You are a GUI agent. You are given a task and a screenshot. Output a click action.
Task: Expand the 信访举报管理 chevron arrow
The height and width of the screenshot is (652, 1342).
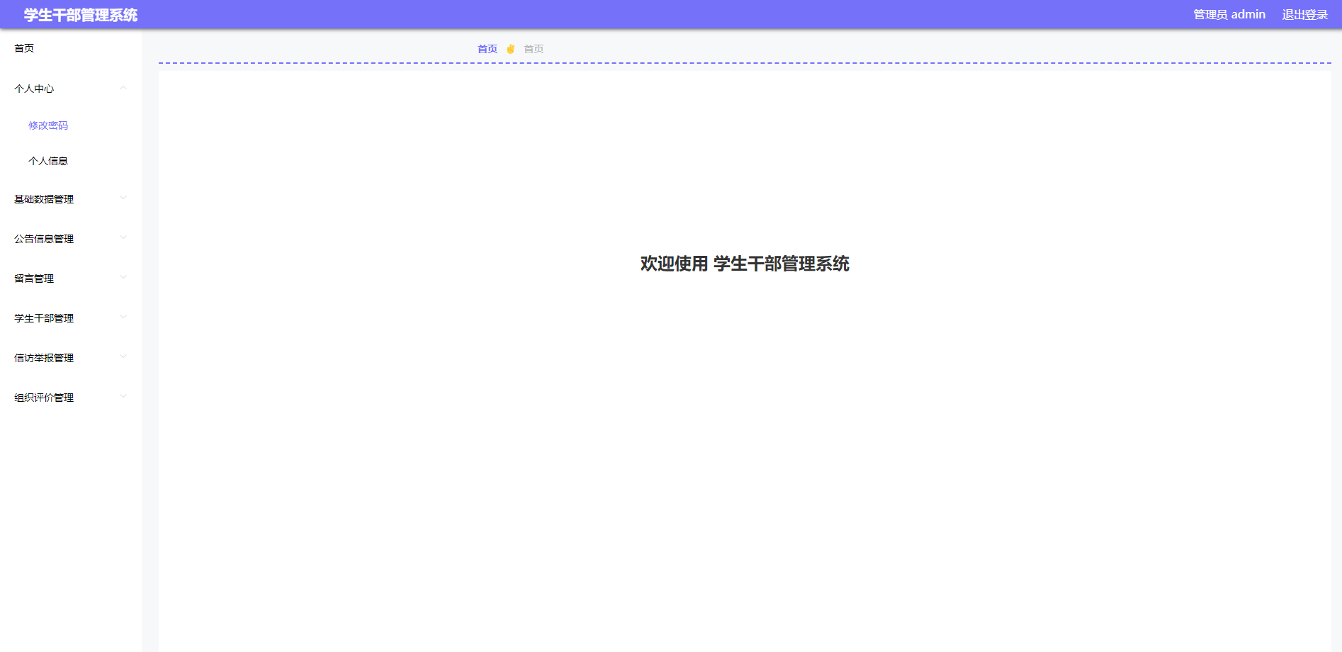(123, 357)
